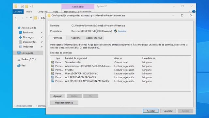
Task: Select the Administrar contextual tab in Explorer
Action: [78, 7]
